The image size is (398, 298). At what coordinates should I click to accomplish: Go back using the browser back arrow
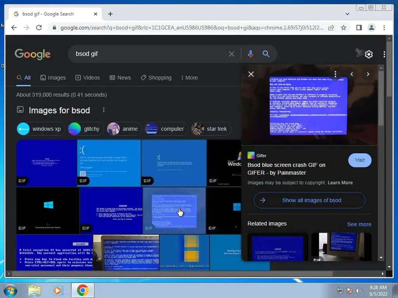click(x=14, y=28)
